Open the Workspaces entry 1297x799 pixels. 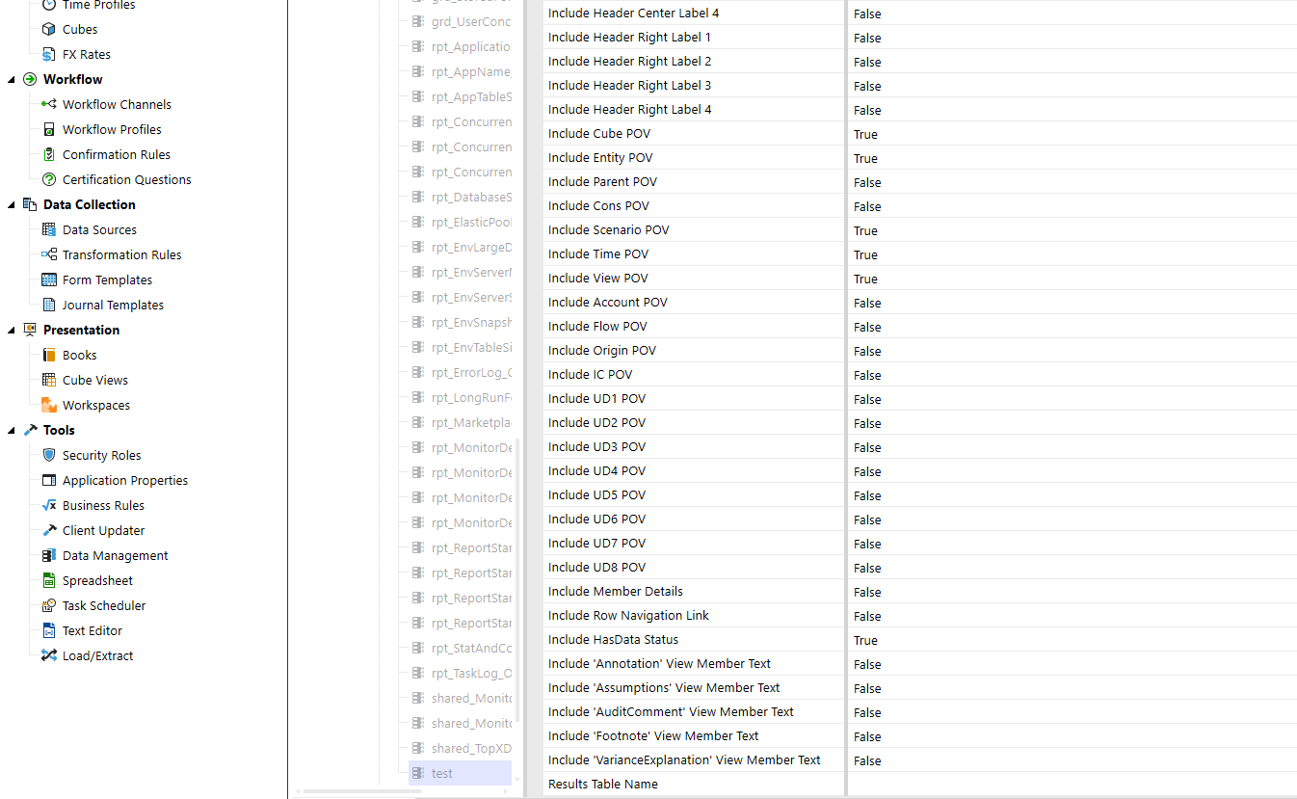(x=95, y=405)
